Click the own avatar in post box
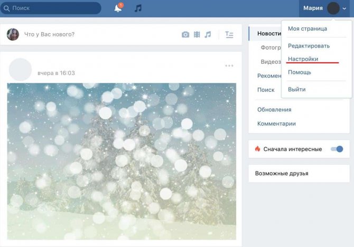Image resolution: width=354 pixels, height=247 pixels. pos(13,34)
